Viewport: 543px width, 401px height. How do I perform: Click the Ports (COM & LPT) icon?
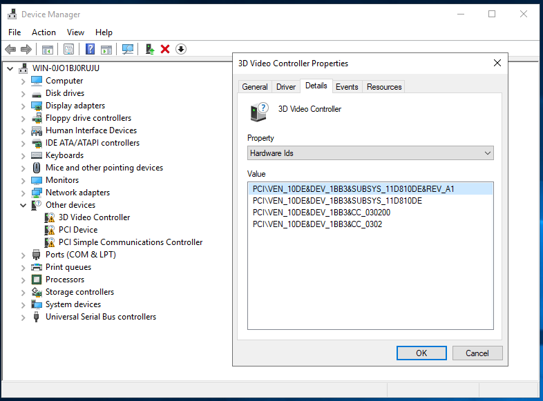pyautogui.click(x=37, y=255)
